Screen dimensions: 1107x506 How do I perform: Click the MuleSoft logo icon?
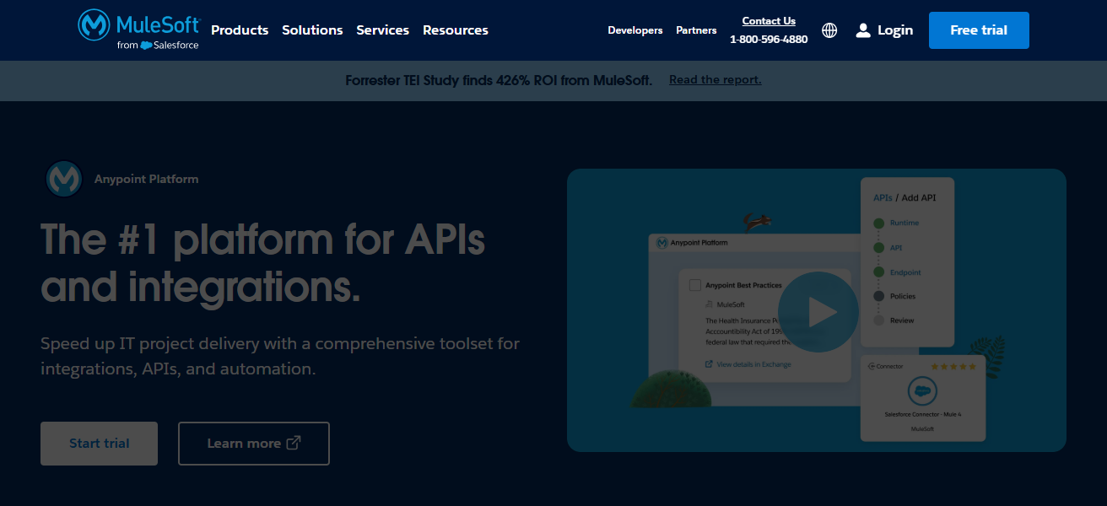tap(93, 25)
